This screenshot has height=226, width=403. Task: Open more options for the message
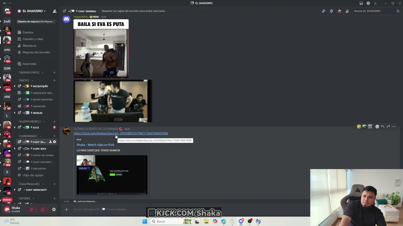coord(394,126)
